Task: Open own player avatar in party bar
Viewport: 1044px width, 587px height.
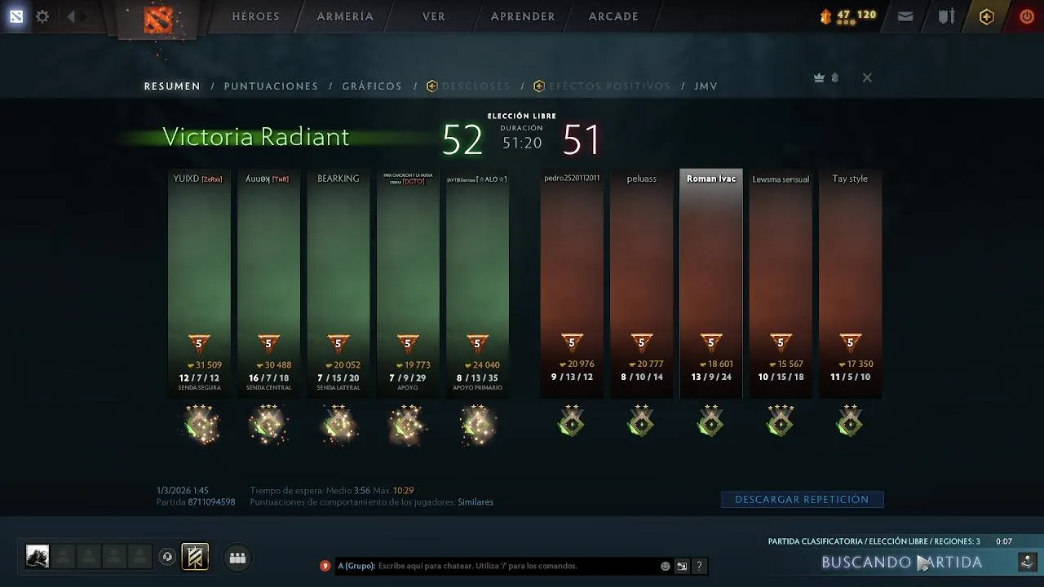Action: [x=38, y=557]
